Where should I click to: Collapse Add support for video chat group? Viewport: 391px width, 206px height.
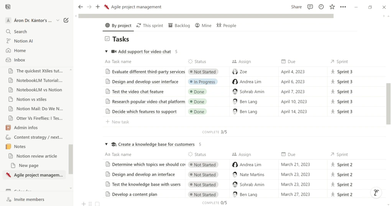[106, 52]
